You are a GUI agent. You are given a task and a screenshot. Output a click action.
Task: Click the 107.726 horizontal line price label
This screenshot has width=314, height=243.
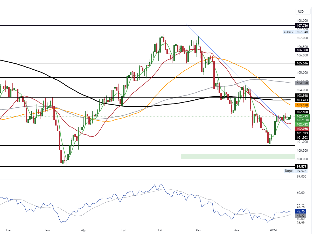click(302, 26)
